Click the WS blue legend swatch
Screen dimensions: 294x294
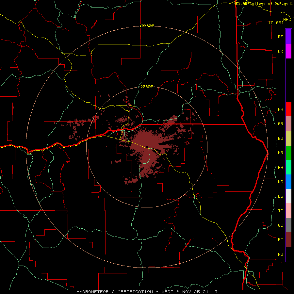click(288, 182)
